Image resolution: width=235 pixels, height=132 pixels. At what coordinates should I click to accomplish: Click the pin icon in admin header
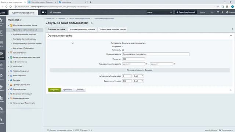pos(223,12)
